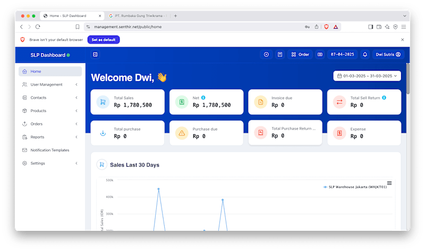Click the Total Sales cart icon
Viewport: 425px width, 251px height.
[x=103, y=102]
